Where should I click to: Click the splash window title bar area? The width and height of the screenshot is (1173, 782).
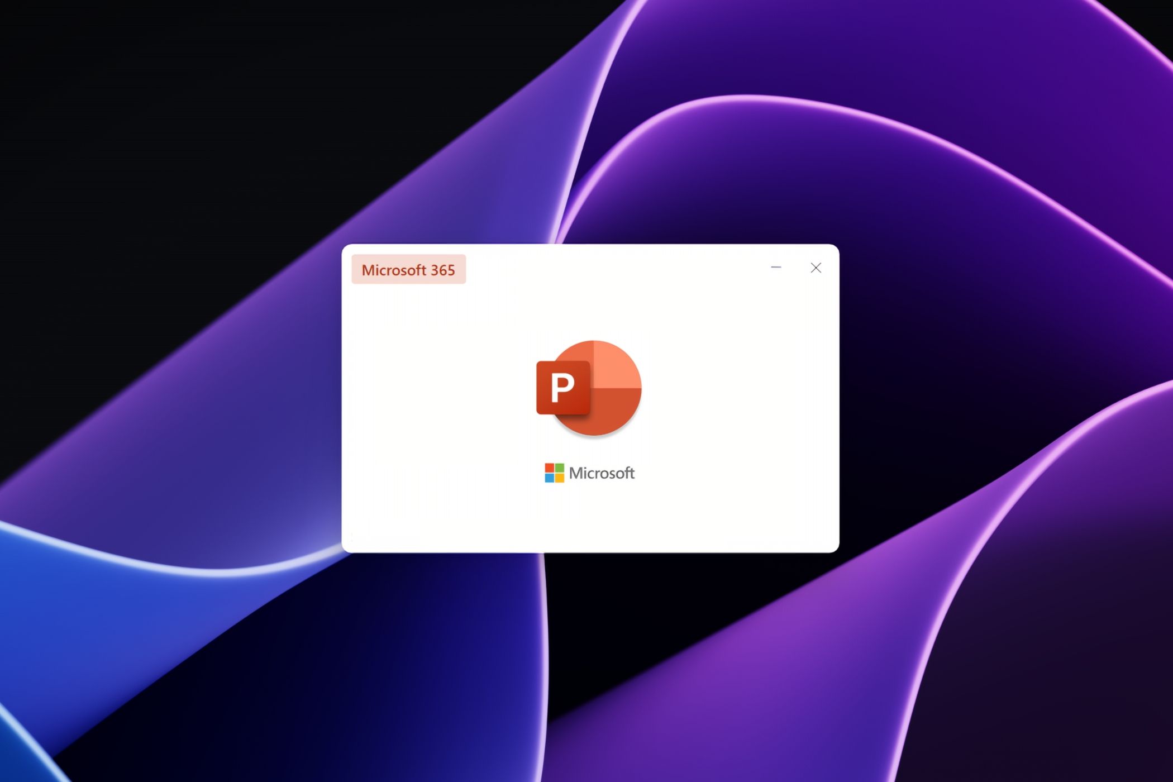[614, 269]
